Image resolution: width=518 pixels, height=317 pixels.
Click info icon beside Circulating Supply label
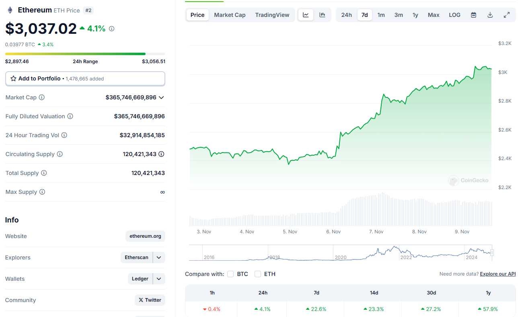tap(60, 154)
